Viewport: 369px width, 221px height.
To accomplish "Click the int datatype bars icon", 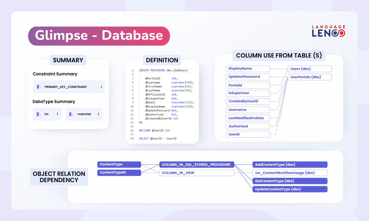I will click(x=39, y=114).
